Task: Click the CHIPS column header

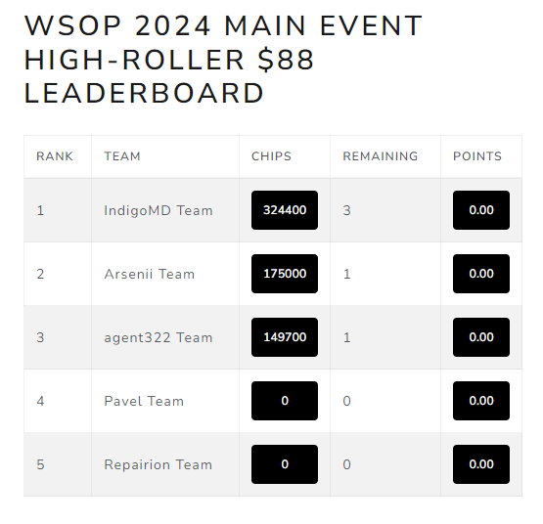Action: pos(272,156)
